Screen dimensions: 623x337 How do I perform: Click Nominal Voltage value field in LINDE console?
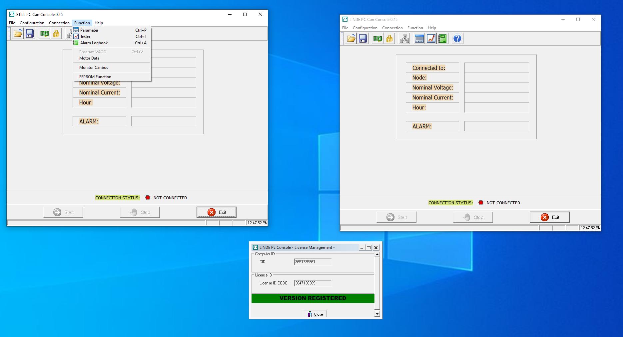point(497,87)
